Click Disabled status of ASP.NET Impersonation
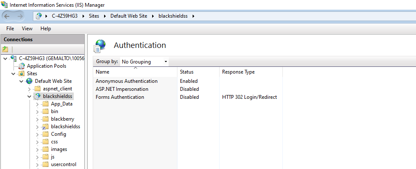The image size is (416, 169). pyautogui.click(x=189, y=89)
